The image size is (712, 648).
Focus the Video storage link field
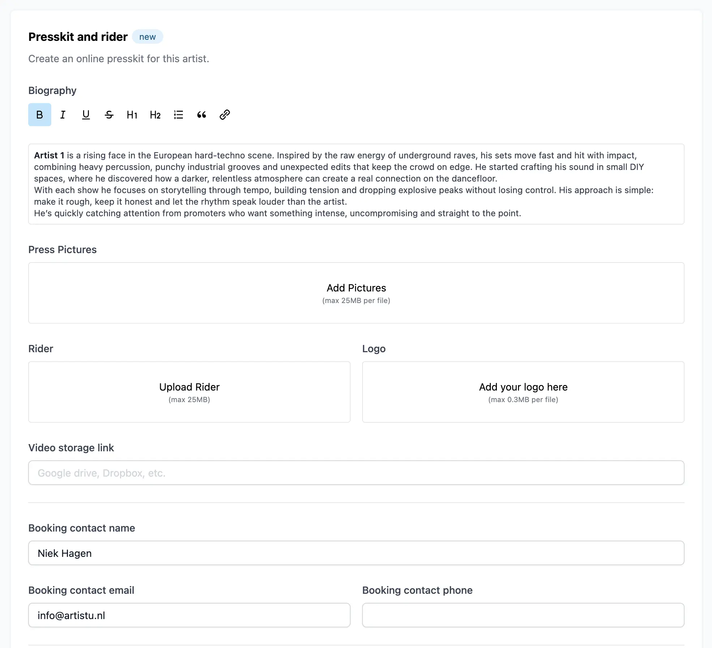point(356,472)
